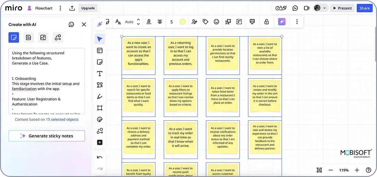Image resolution: width=377 pixels, height=177 pixels.
Task: Select the document AI output tab
Action: [28, 37]
